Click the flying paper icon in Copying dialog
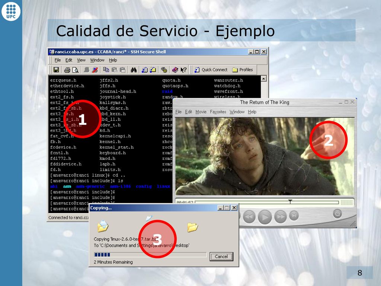The image size is (381, 286). 149,217
